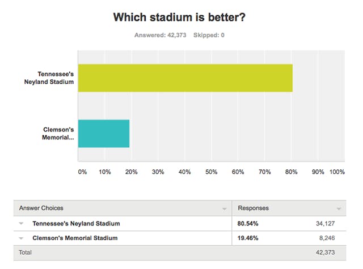Click the Responses column sort arrow
The image size is (363, 269).
tap(339, 209)
